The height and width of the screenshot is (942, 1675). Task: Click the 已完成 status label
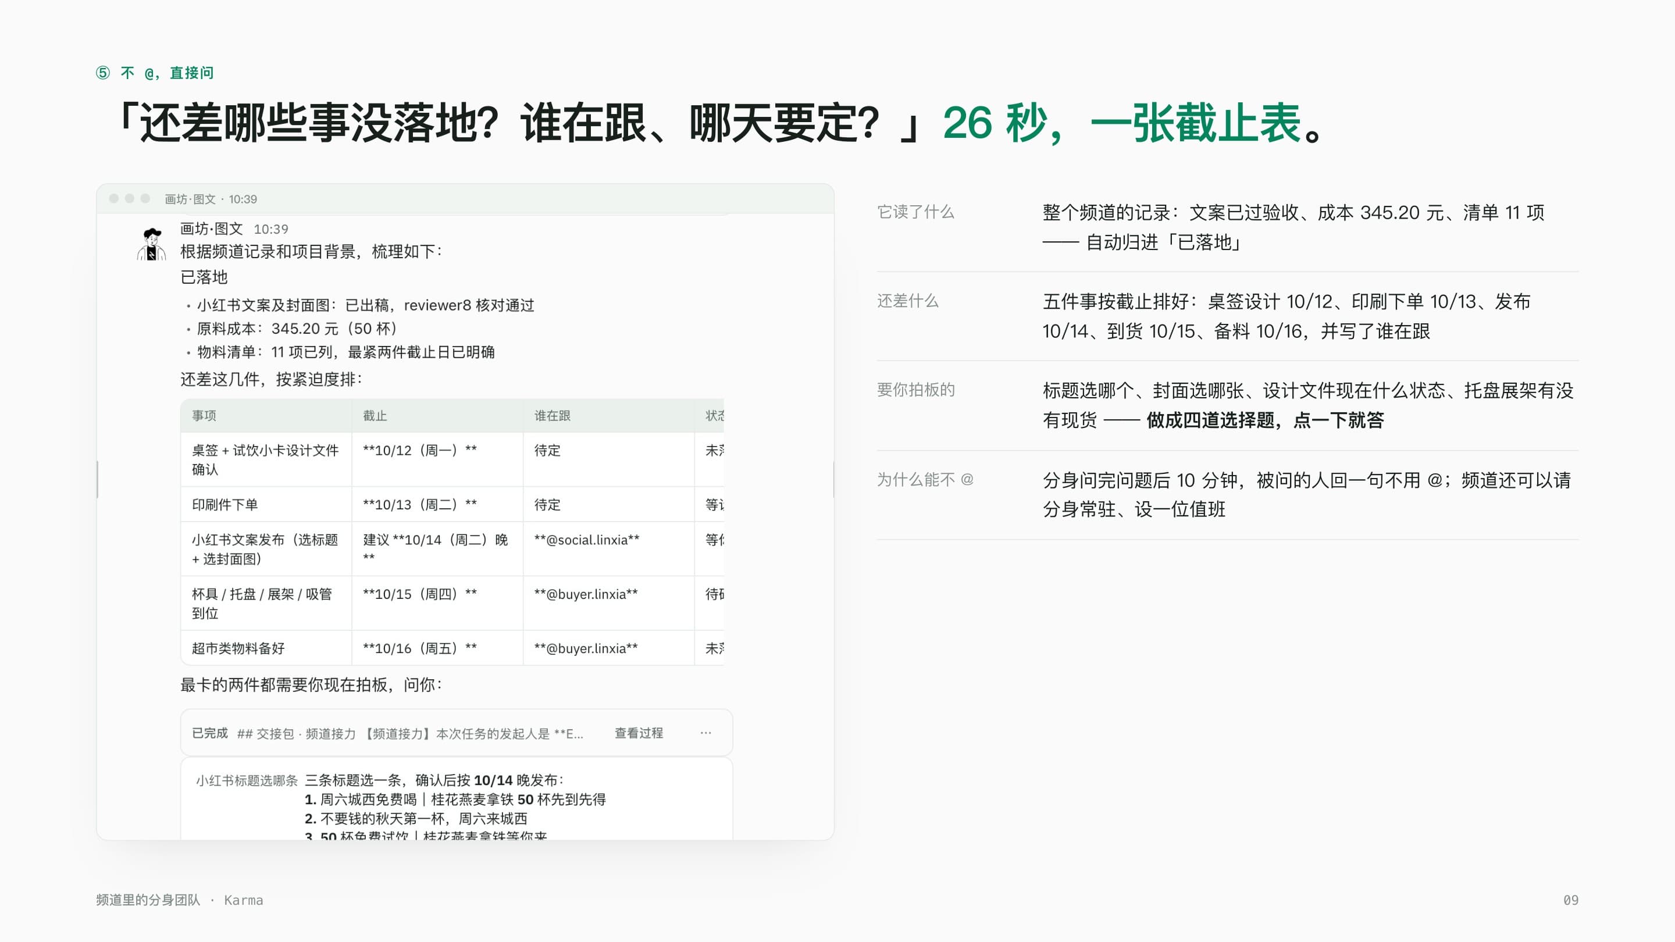pyautogui.click(x=209, y=733)
